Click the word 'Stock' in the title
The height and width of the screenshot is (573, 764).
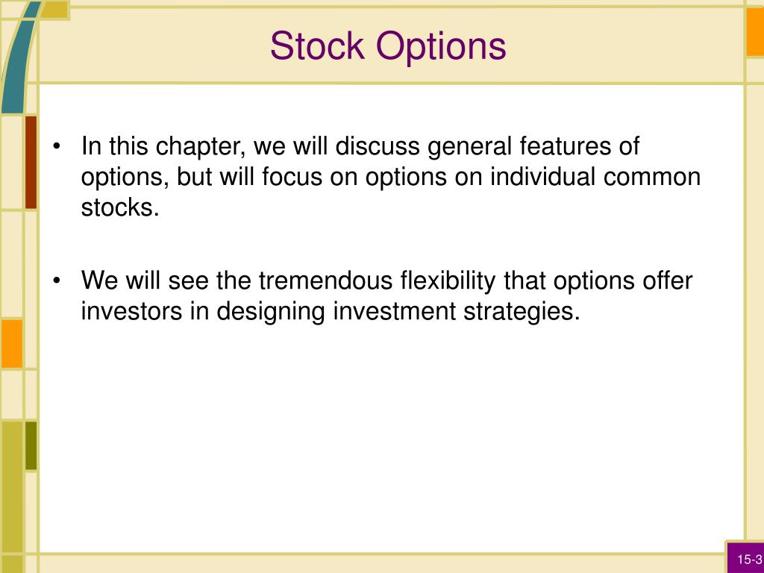point(317,46)
